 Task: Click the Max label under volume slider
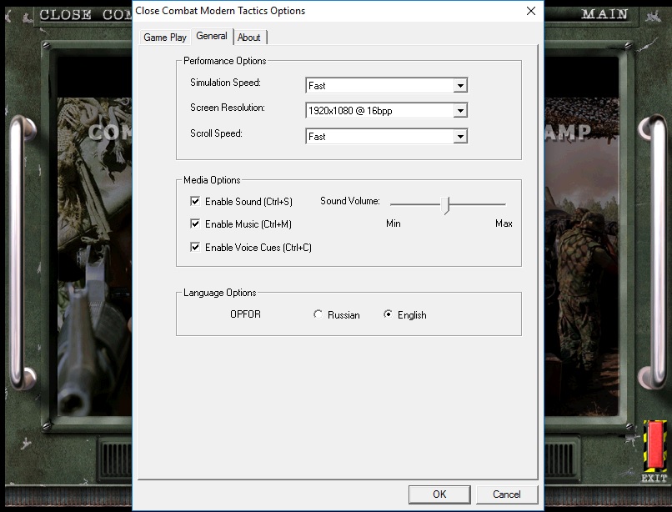(x=504, y=223)
